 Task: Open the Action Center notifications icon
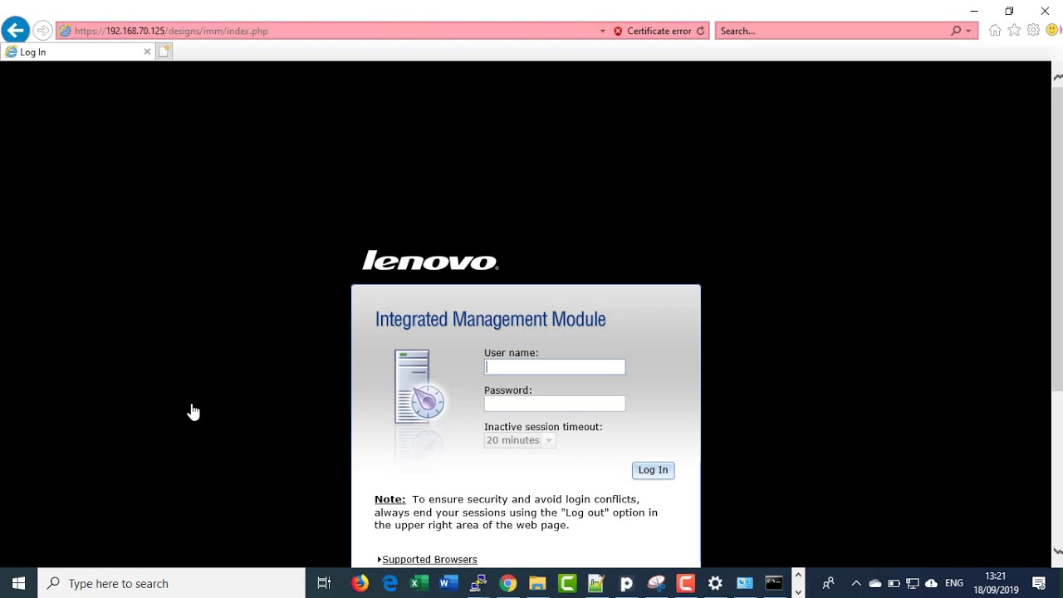coord(1039,583)
